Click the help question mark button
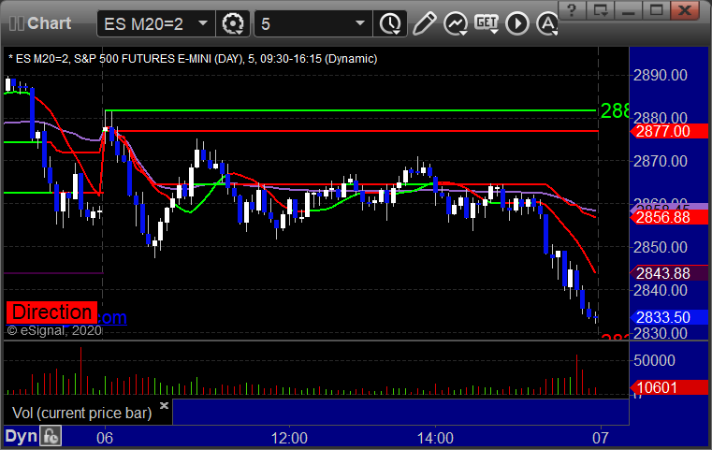The height and width of the screenshot is (450, 712). (x=572, y=10)
